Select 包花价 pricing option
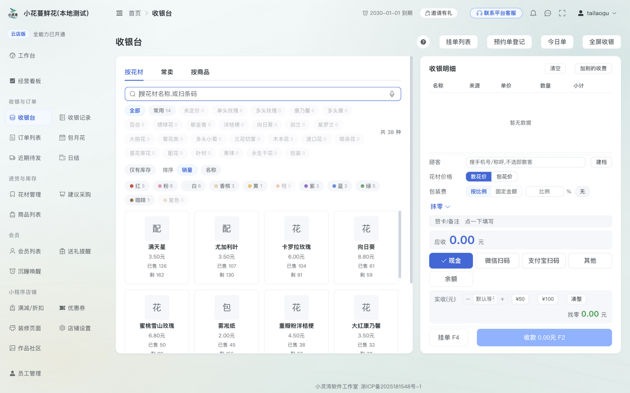This screenshot has width=630, height=393. 504,177
